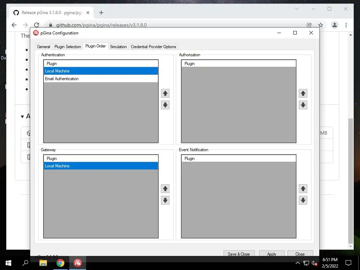Show hidden system tray icons
The height and width of the screenshot is (270, 360).
[297, 263]
